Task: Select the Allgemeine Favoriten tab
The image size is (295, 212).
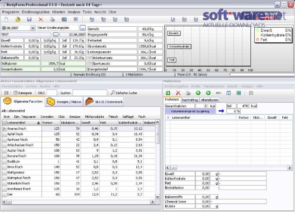Action: [23, 101]
